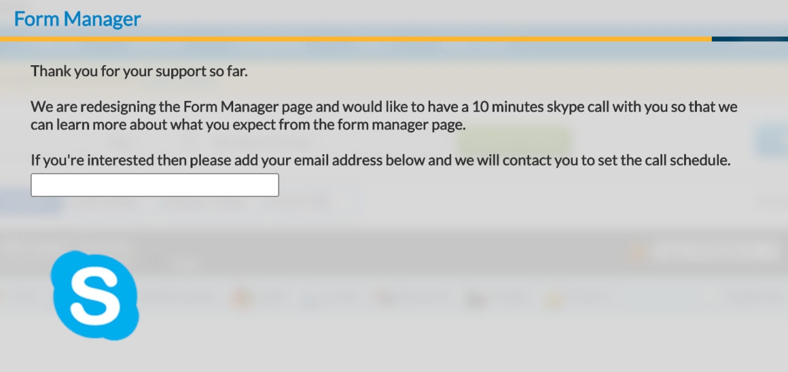Click the blurred bluish icon in background toolbar
The height and width of the screenshot is (372, 788).
coord(311,298)
